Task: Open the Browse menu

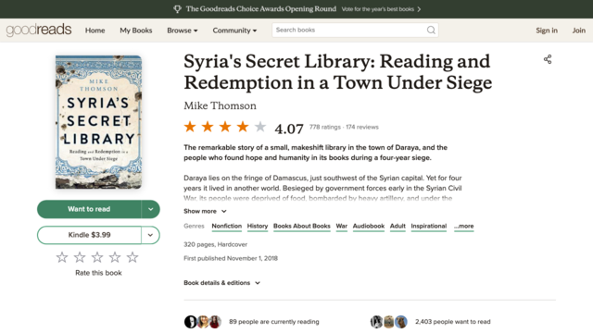Action: tap(183, 31)
